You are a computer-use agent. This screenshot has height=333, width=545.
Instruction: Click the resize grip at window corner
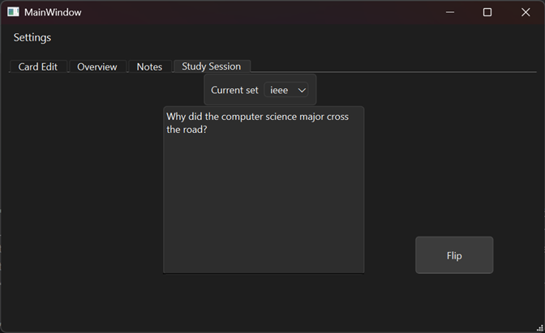pos(540,327)
